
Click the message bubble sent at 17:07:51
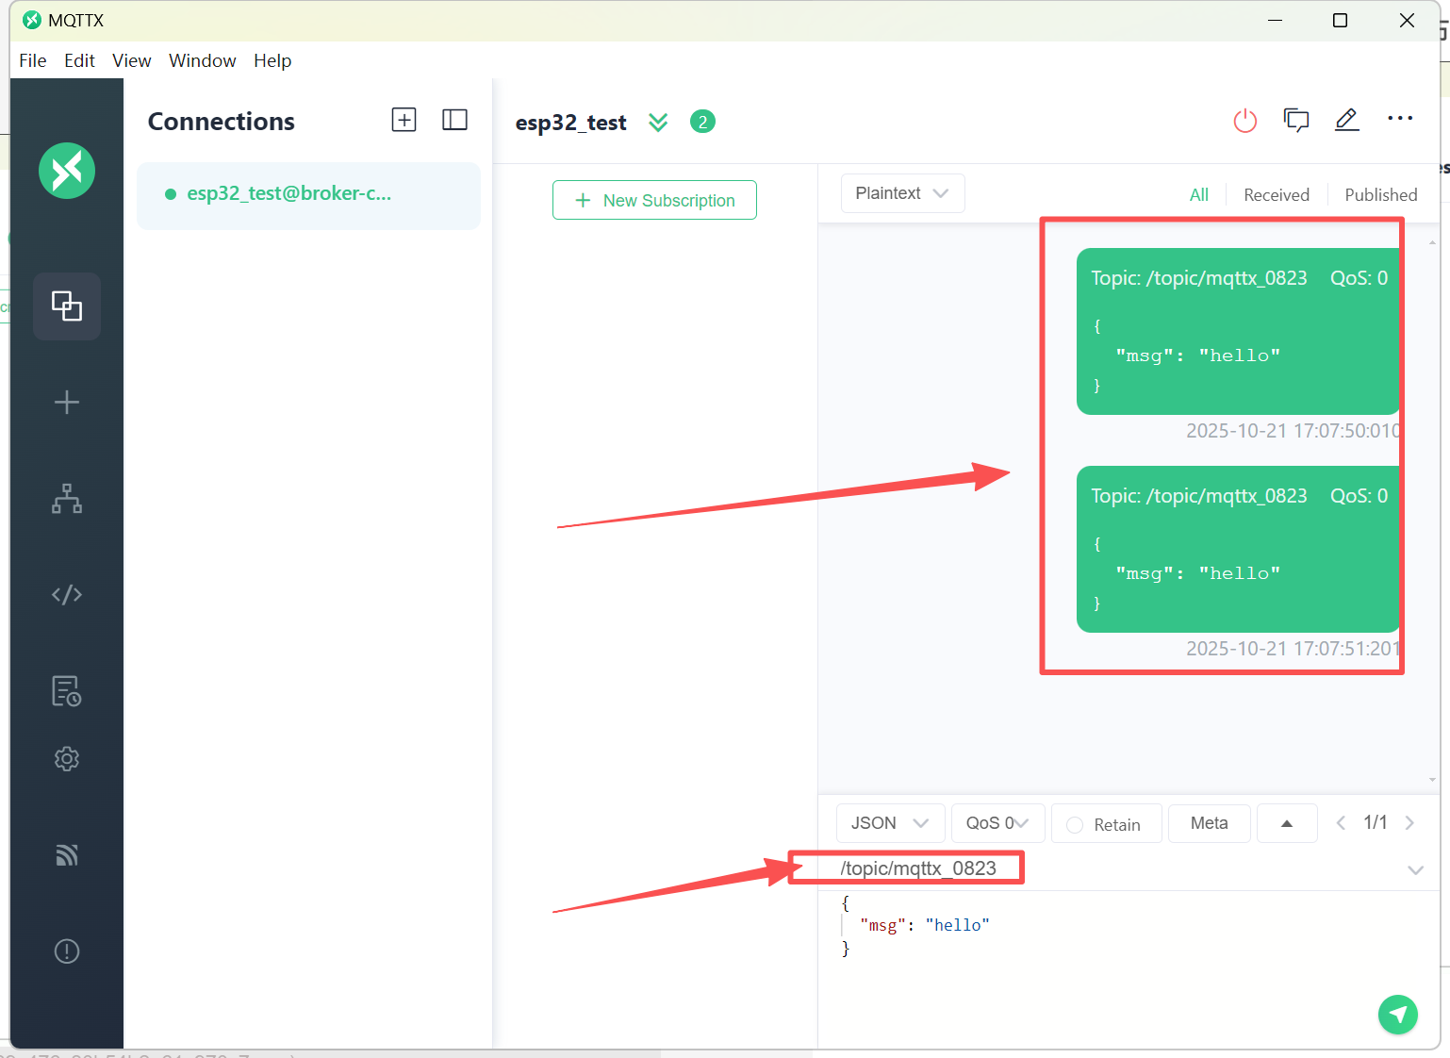[x=1239, y=549]
